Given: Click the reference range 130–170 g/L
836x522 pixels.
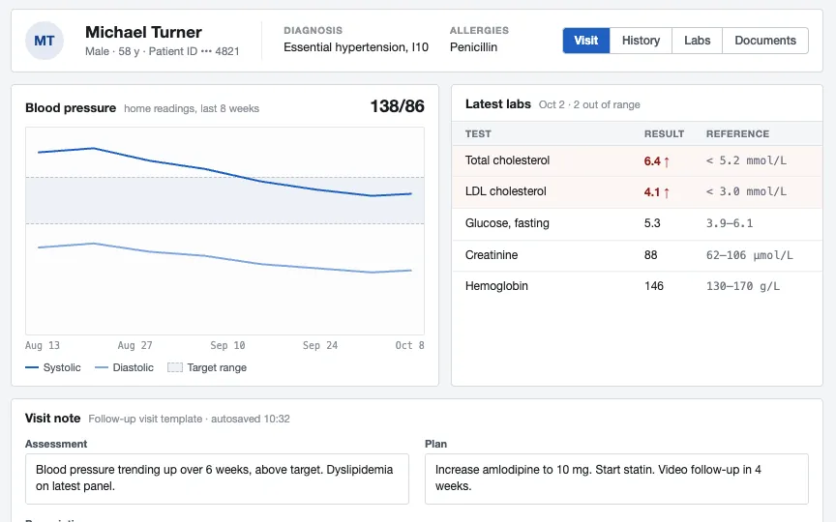Looking at the screenshot, I should [743, 286].
